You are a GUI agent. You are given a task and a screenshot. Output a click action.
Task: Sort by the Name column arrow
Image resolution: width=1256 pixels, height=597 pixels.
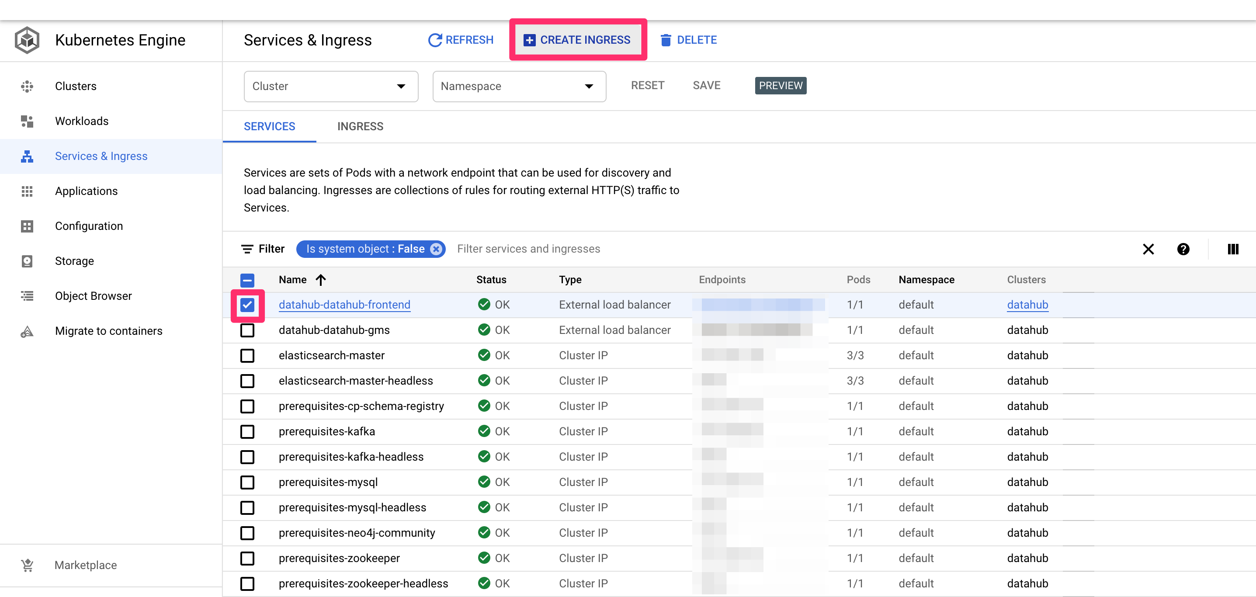(x=320, y=280)
